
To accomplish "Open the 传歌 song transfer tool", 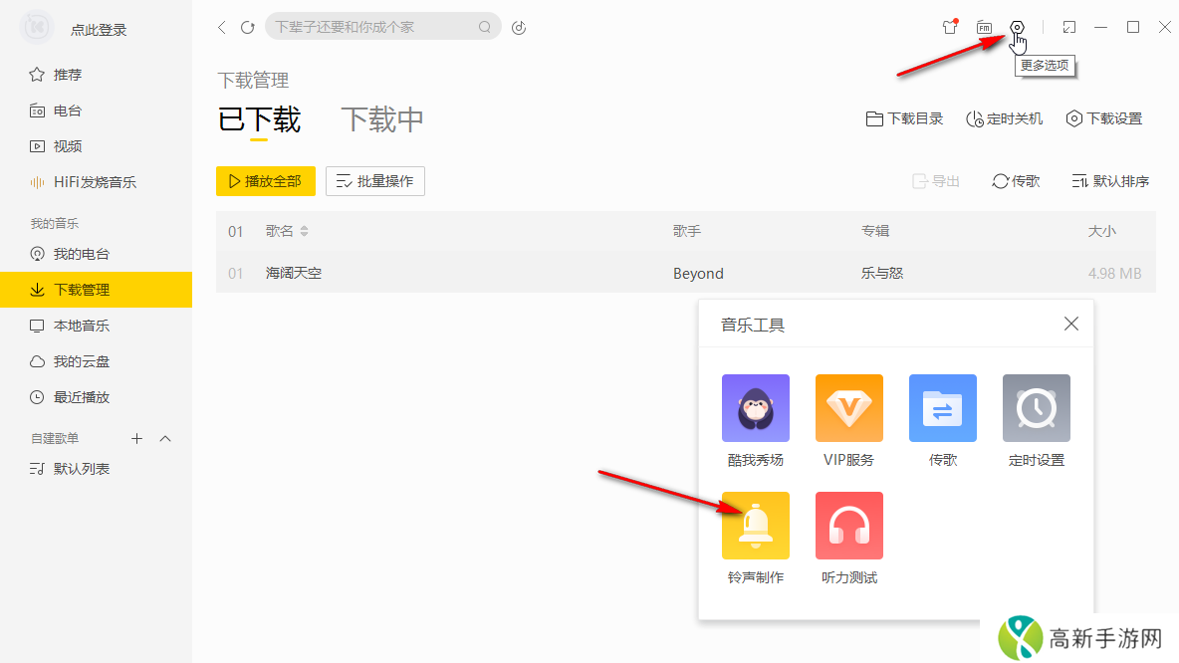I will [x=942, y=408].
